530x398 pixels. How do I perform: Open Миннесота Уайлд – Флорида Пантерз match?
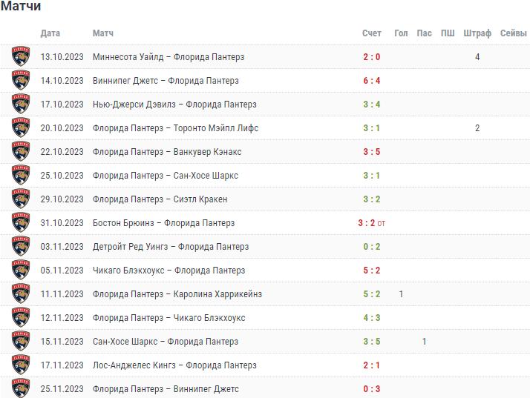coord(168,57)
